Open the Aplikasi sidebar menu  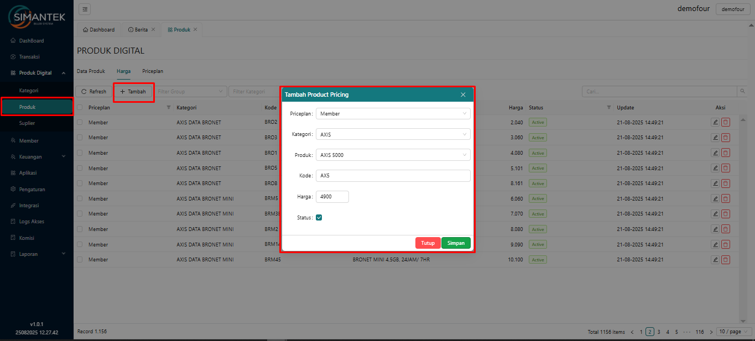32,172
